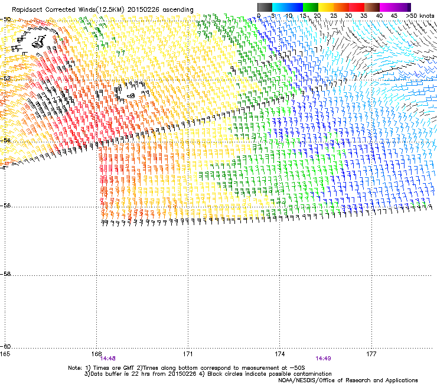The height and width of the screenshot is (384, 437).
Task: Click the latitude label -54
Action: coord(5,140)
